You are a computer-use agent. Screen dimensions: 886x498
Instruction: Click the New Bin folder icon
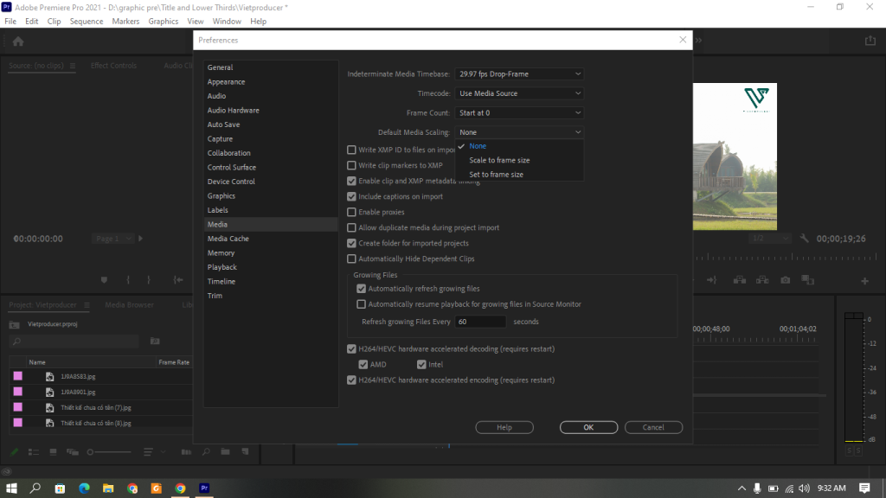(224, 451)
